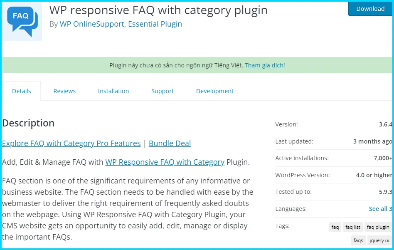
Task: Select the "faq" tag
Action: [335, 227]
